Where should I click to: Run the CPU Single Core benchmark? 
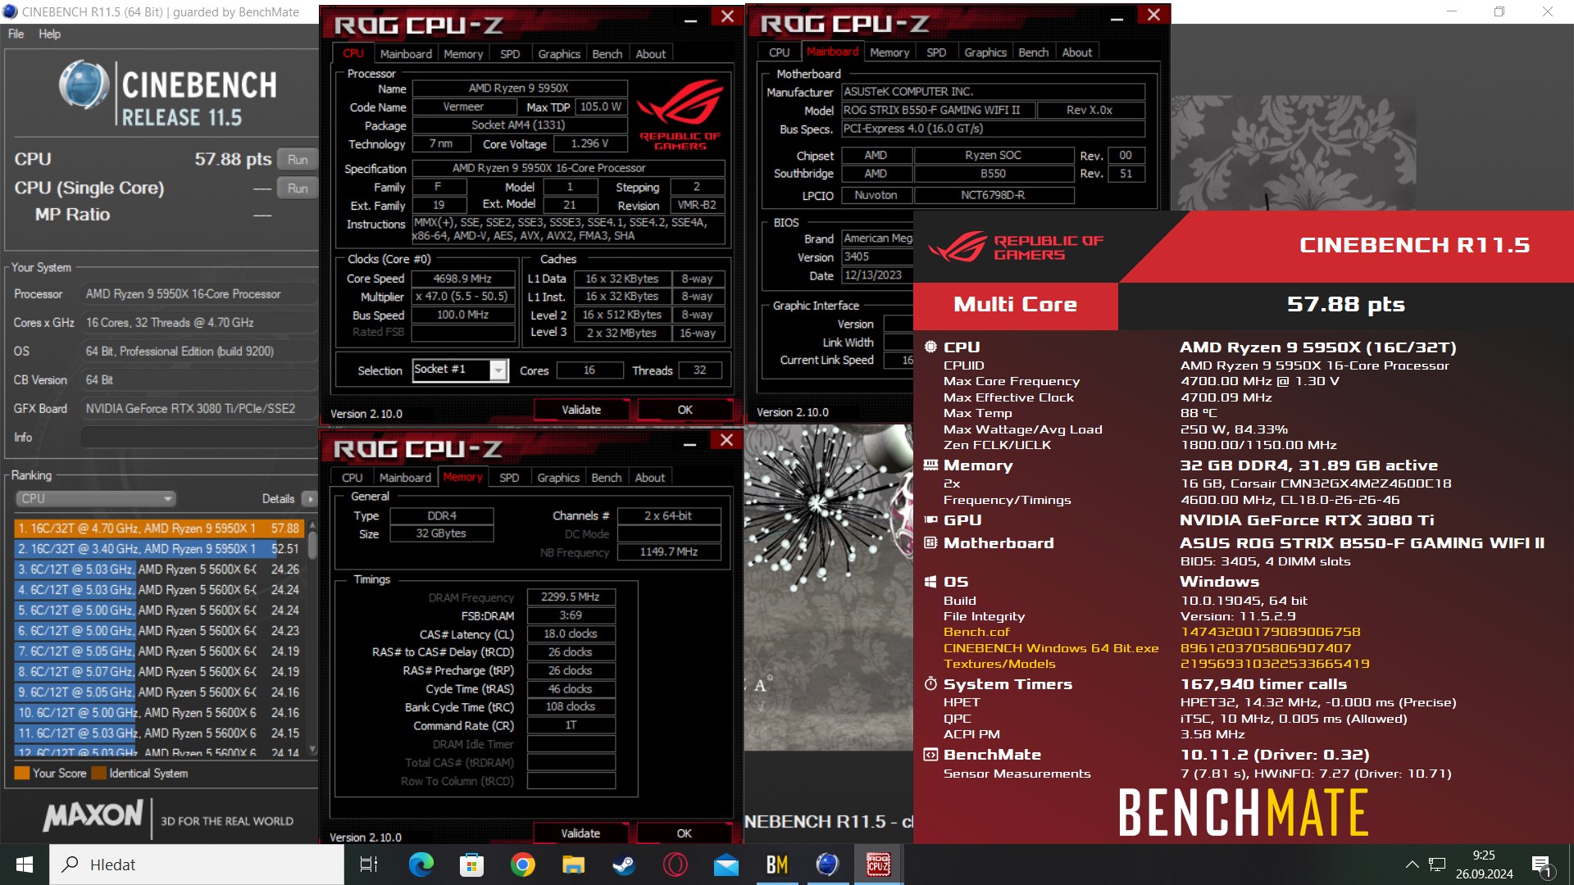pyautogui.click(x=298, y=188)
